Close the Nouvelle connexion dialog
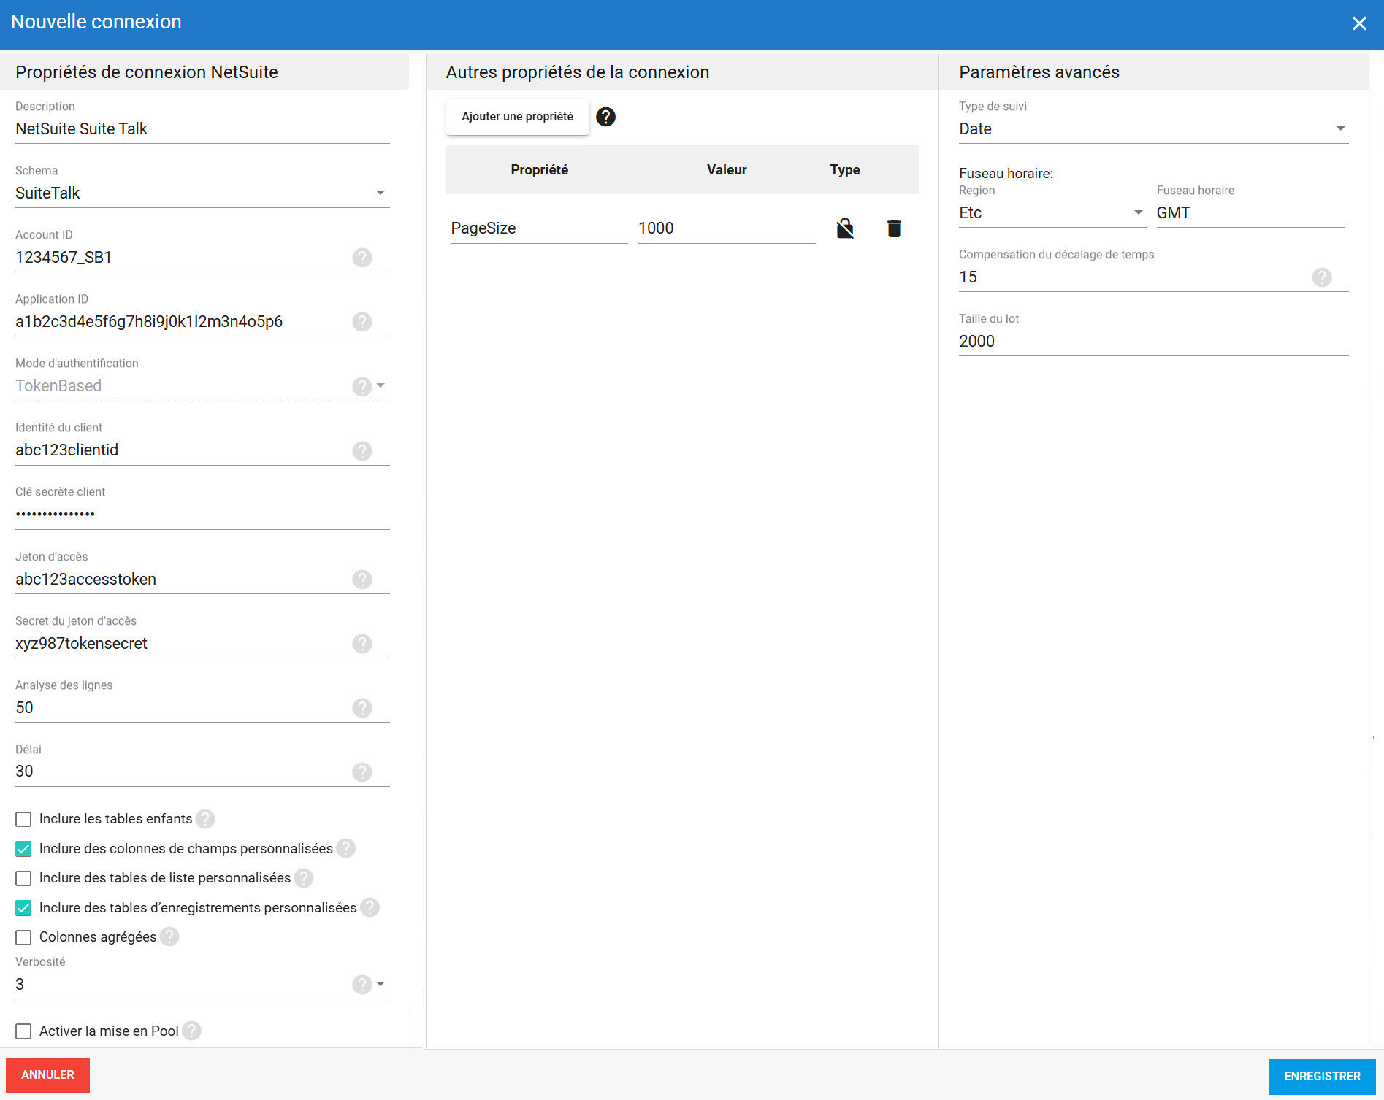This screenshot has width=1384, height=1100. (x=1359, y=23)
